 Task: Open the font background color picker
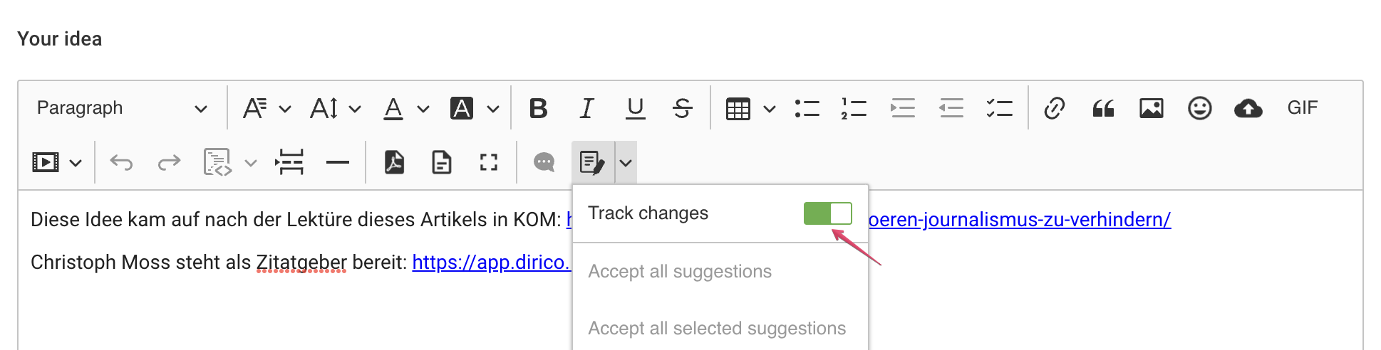[475, 108]
